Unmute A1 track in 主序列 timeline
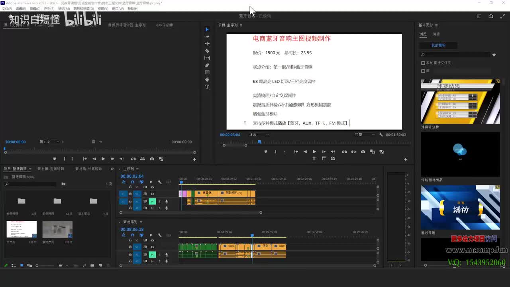The width and height of the screenshot is (510, 287). click(x=152, y=201)
